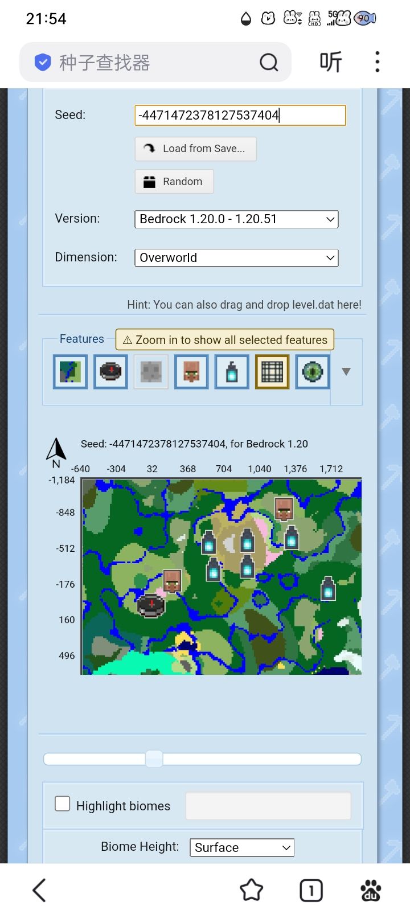Click the Seed input field
This screenshot has height=918, width=410.
point(240,115)
